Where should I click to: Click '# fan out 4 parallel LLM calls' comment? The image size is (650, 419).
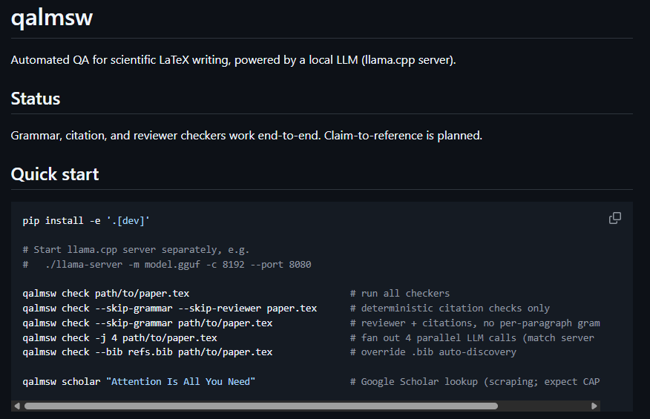(472, 337)
